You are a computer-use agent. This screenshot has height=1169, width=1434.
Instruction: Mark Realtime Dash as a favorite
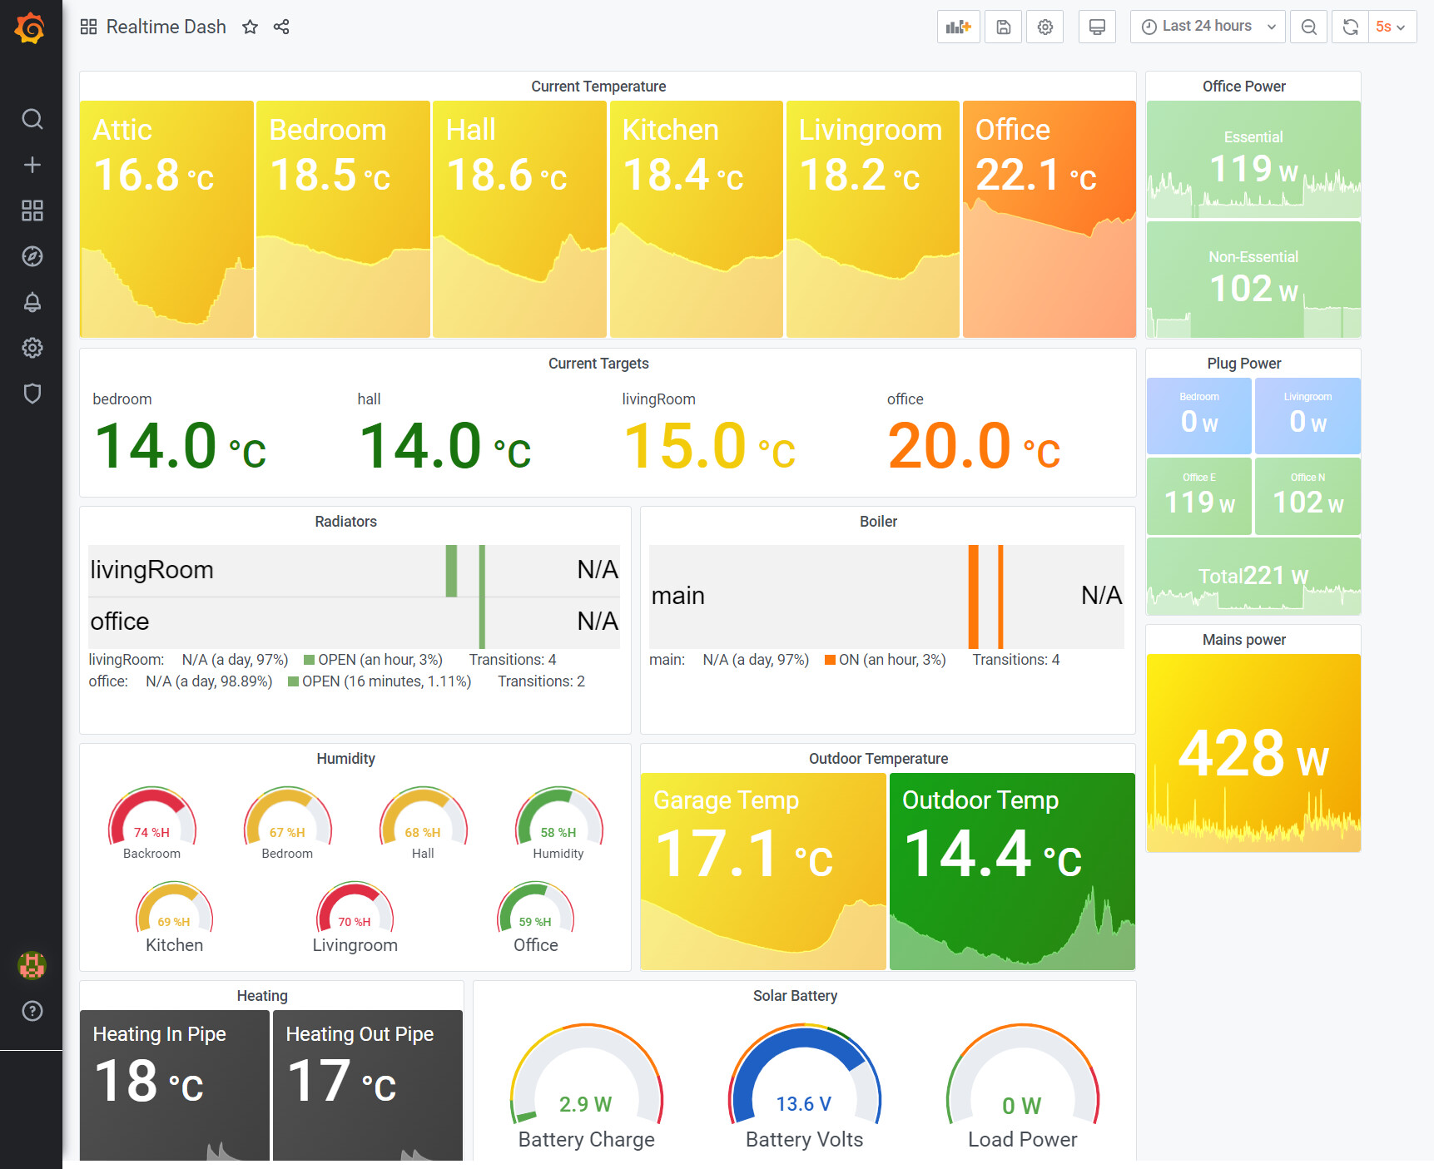coord(251,27)
